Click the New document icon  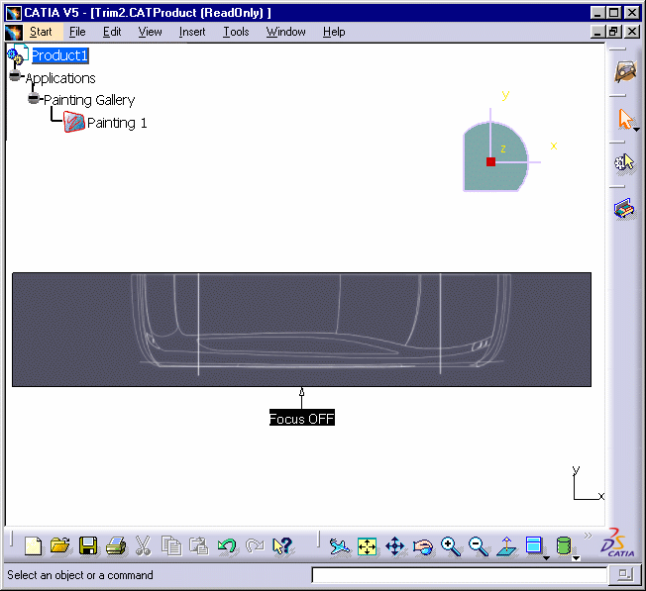tap(34, 545)
